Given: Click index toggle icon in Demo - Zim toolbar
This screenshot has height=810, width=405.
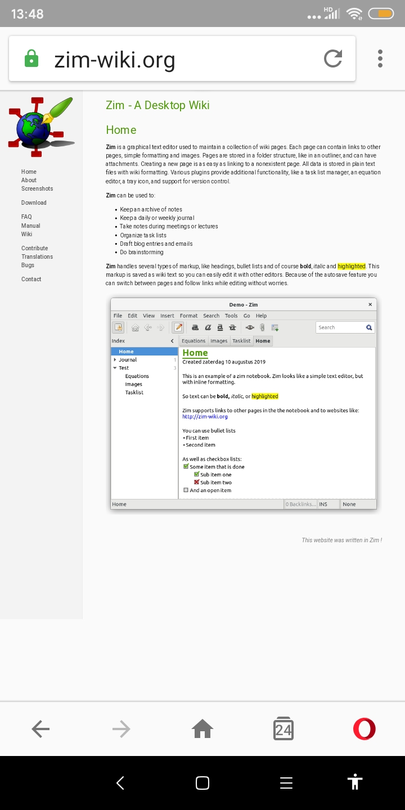Looking at the screenshot, I should [118, 327].
